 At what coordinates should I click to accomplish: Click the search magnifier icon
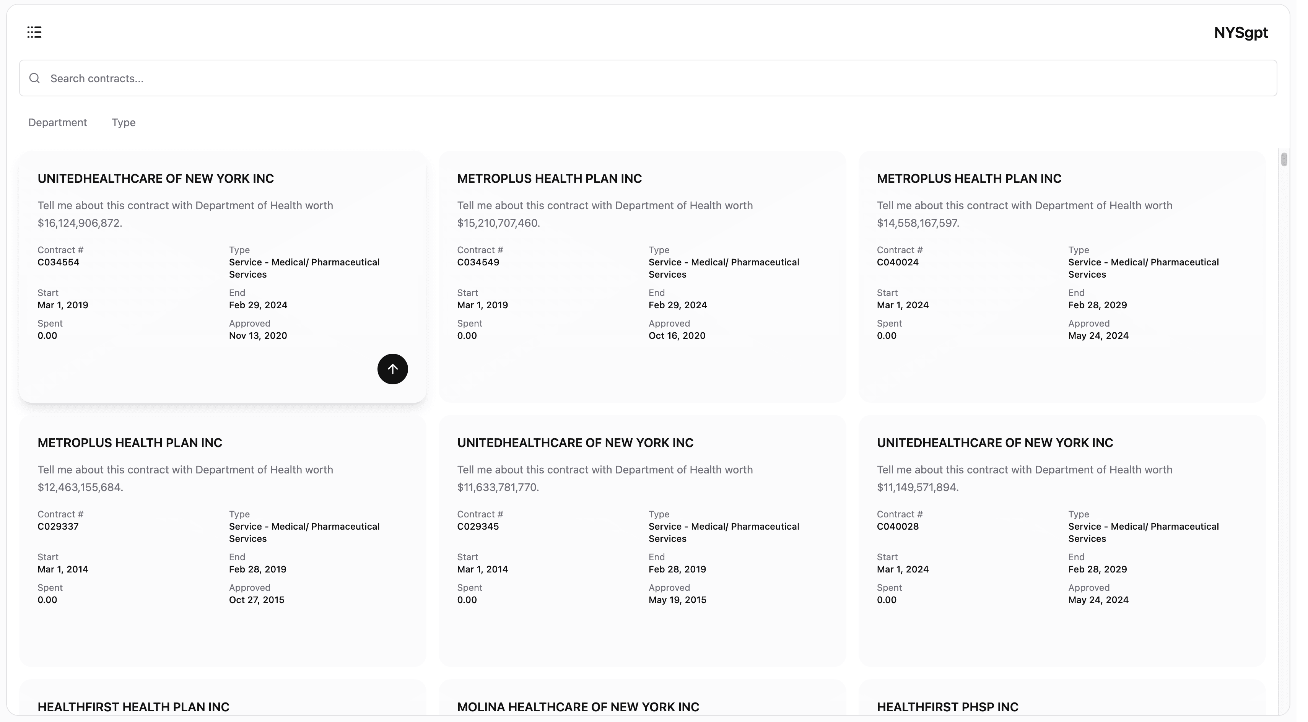pyautogui.click(x=34, y=78)
